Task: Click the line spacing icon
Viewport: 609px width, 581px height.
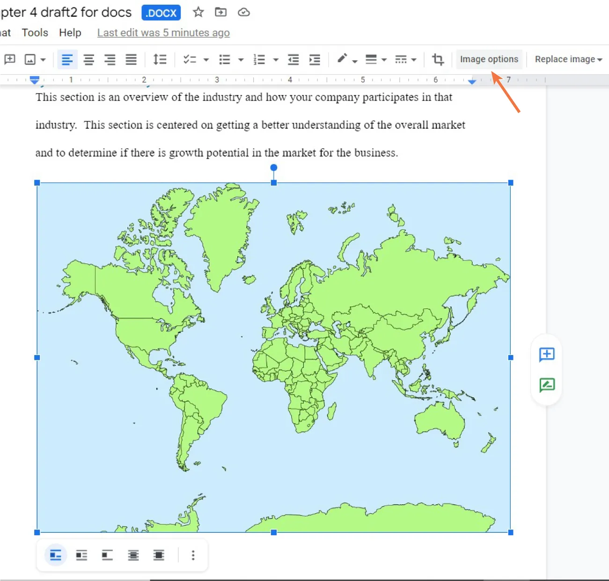Action: [x=160, y=59]
